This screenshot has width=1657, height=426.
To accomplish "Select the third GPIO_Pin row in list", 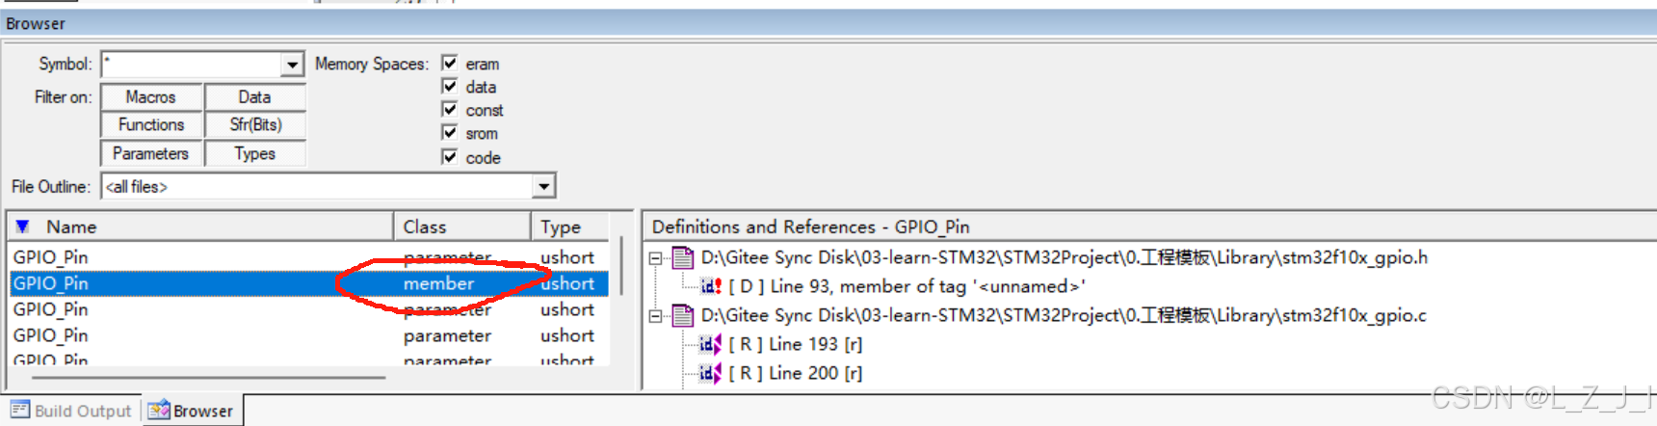I will tap(309, 309).
